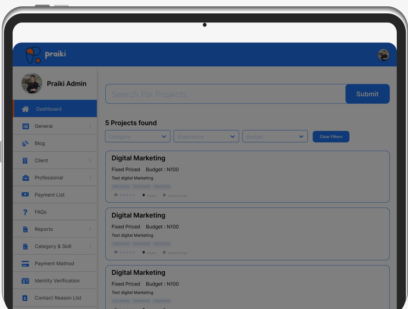Click the Professional briefcase icon
The image size is (408, 309).
click(26, 178)
